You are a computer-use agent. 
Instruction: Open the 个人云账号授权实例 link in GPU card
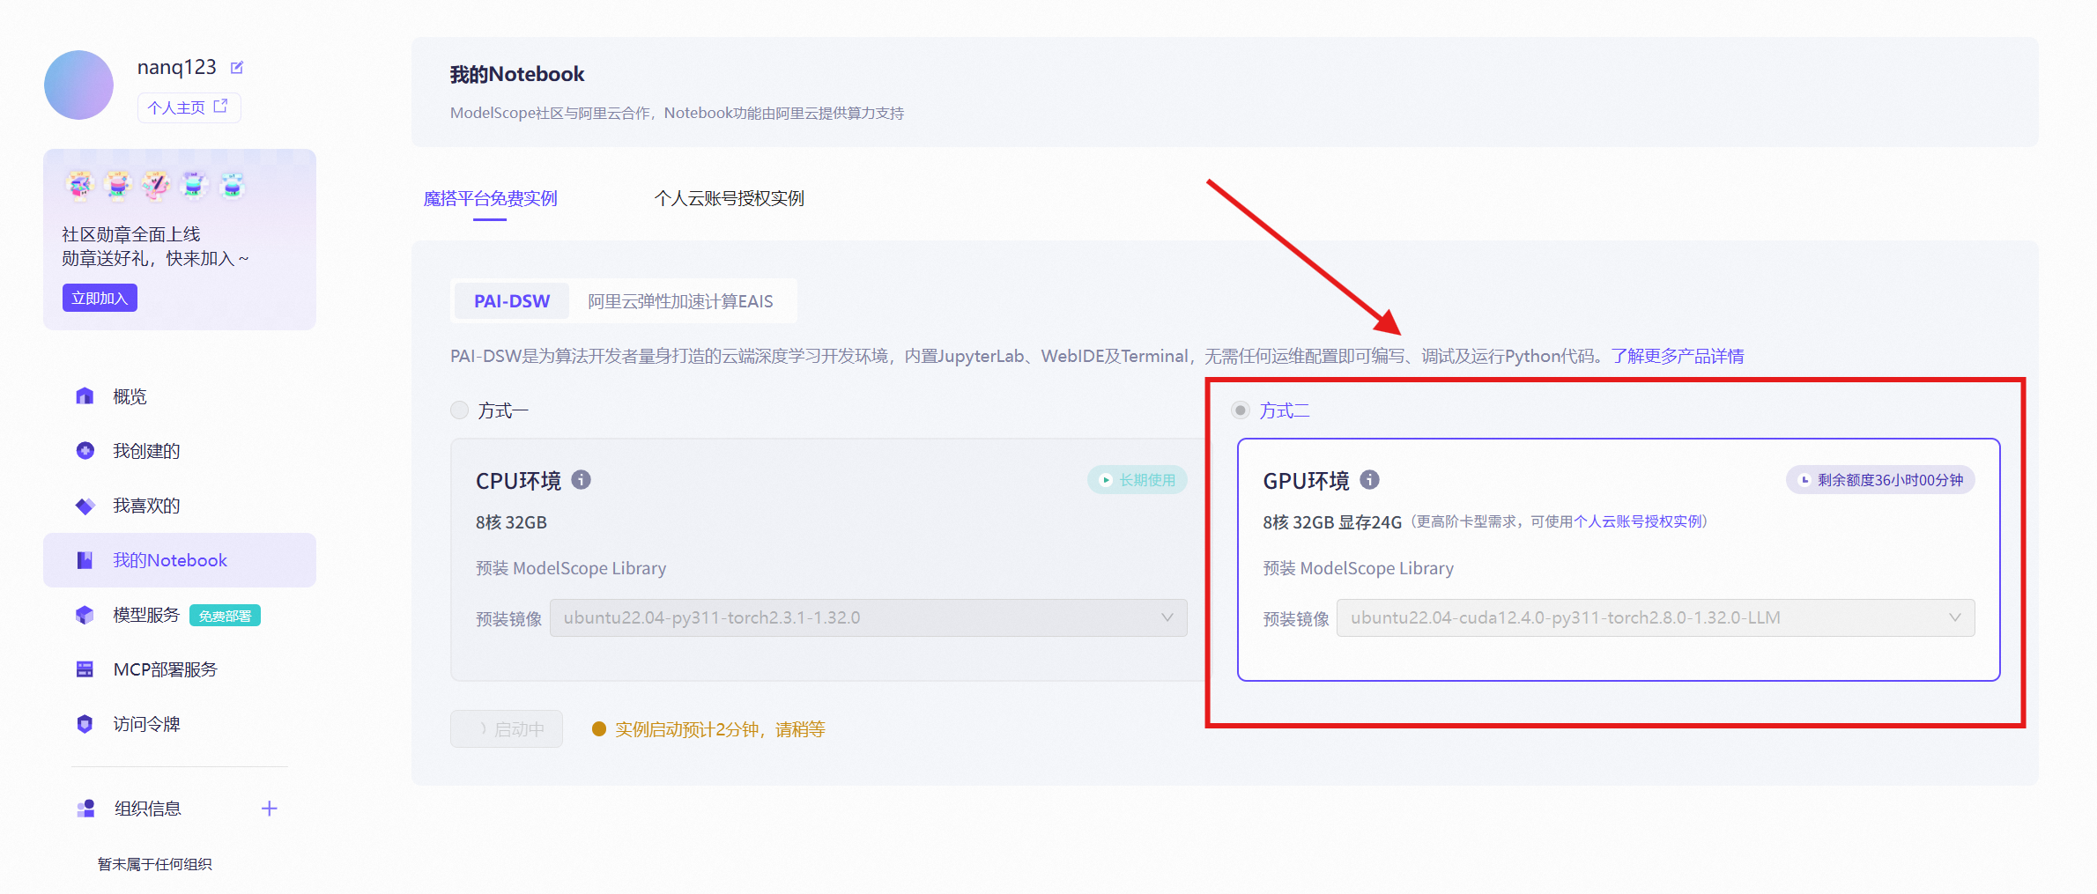(x=1638, y=521)
